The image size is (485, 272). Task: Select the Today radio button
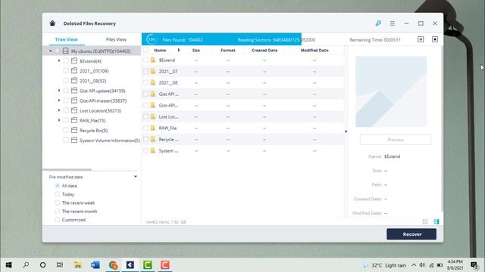tap(58, 194)
